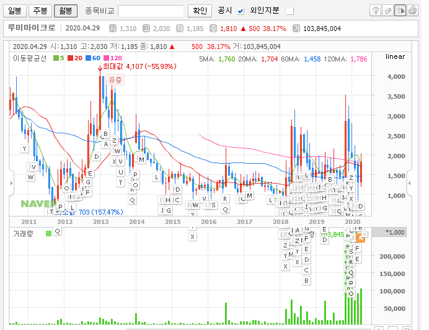Switch to the 주봉 weekly chart
The width and height of the screenshot is (429, 330).
pyautogui.click(x=40, y=11)
